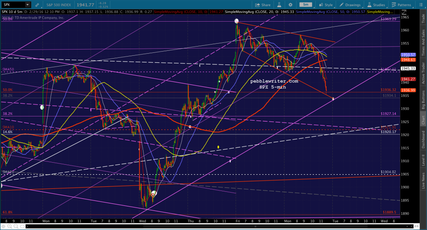
Task: Click the zoom in magnifier icon
Action: point(10,226)
